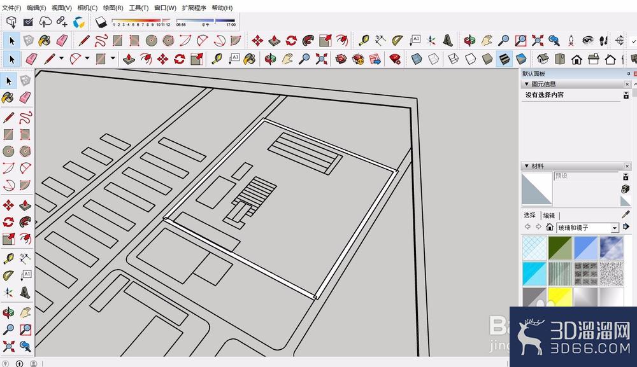Enable Wireframe face style
The image size is (637, 367).
pos(454,59)
